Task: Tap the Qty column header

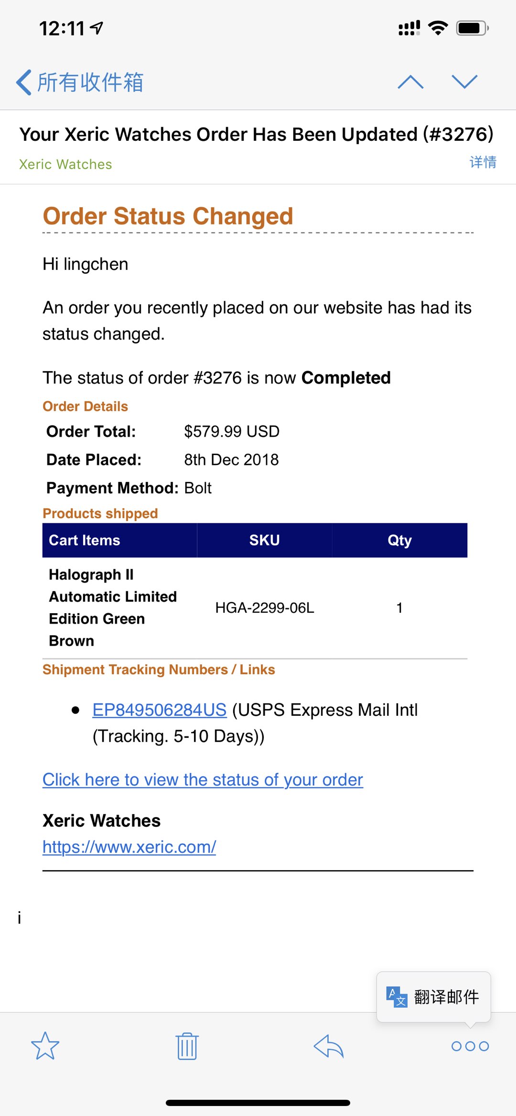Action: (x=399, y=540)
